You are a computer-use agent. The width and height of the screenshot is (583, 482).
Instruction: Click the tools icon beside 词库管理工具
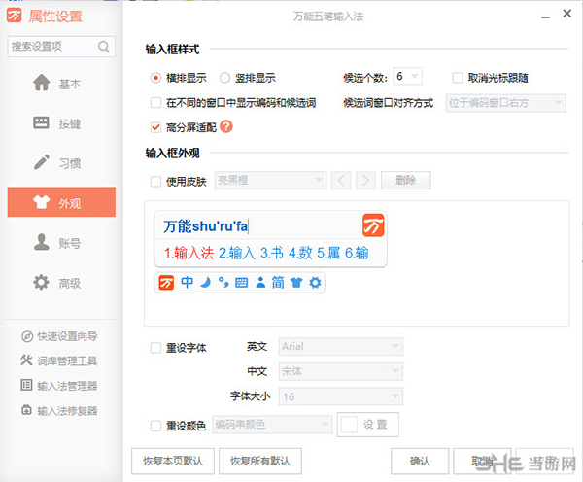coord(27,361)
